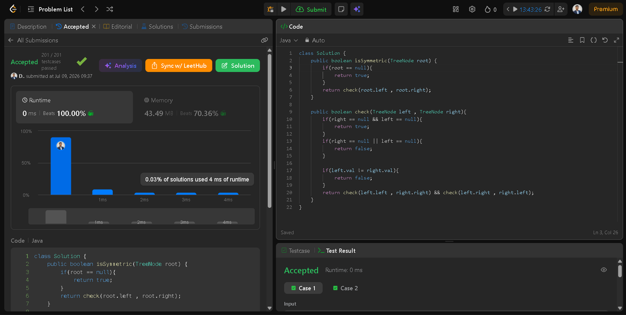Pick a random problem shuffle icon
The height and width of the screenshot is (315, 626).
click(110, 9)
